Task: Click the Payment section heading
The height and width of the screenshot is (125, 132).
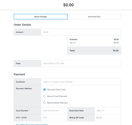Action: (19, 74)
